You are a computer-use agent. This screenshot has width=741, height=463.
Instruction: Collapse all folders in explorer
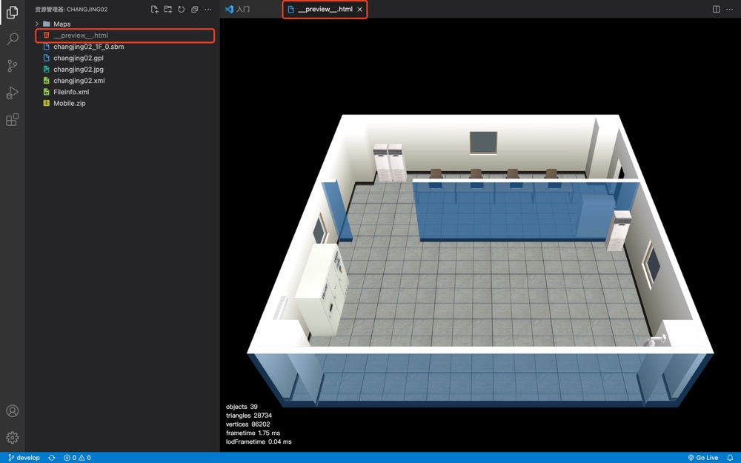click(194, 10)
